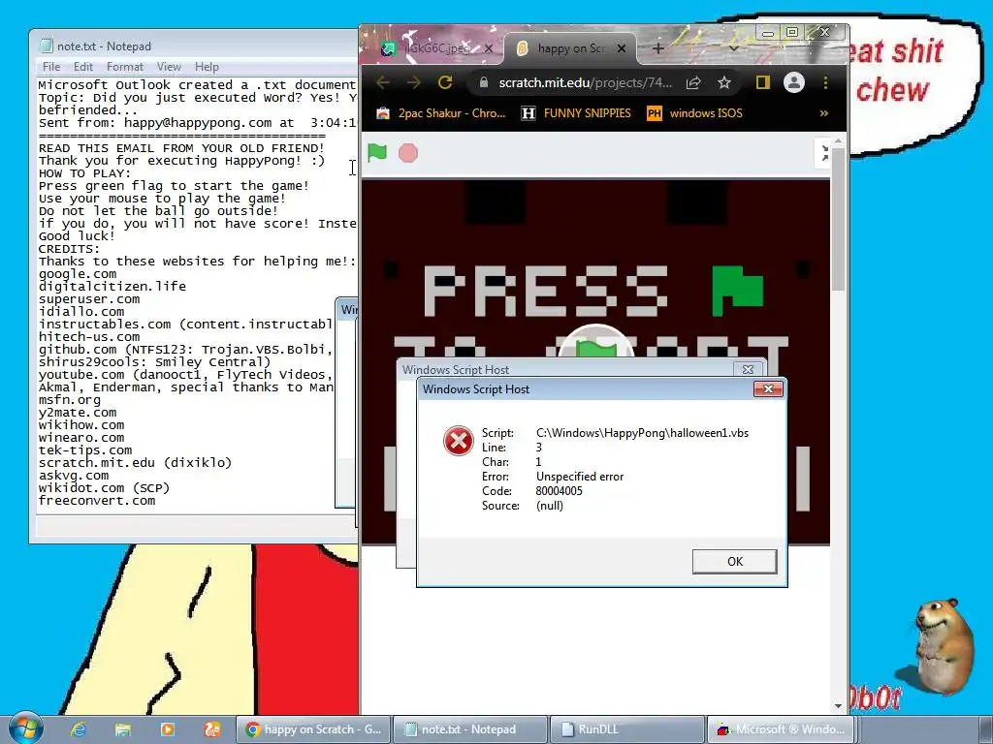Click 'Good luck!' line in Notepad

coord(77,236)
